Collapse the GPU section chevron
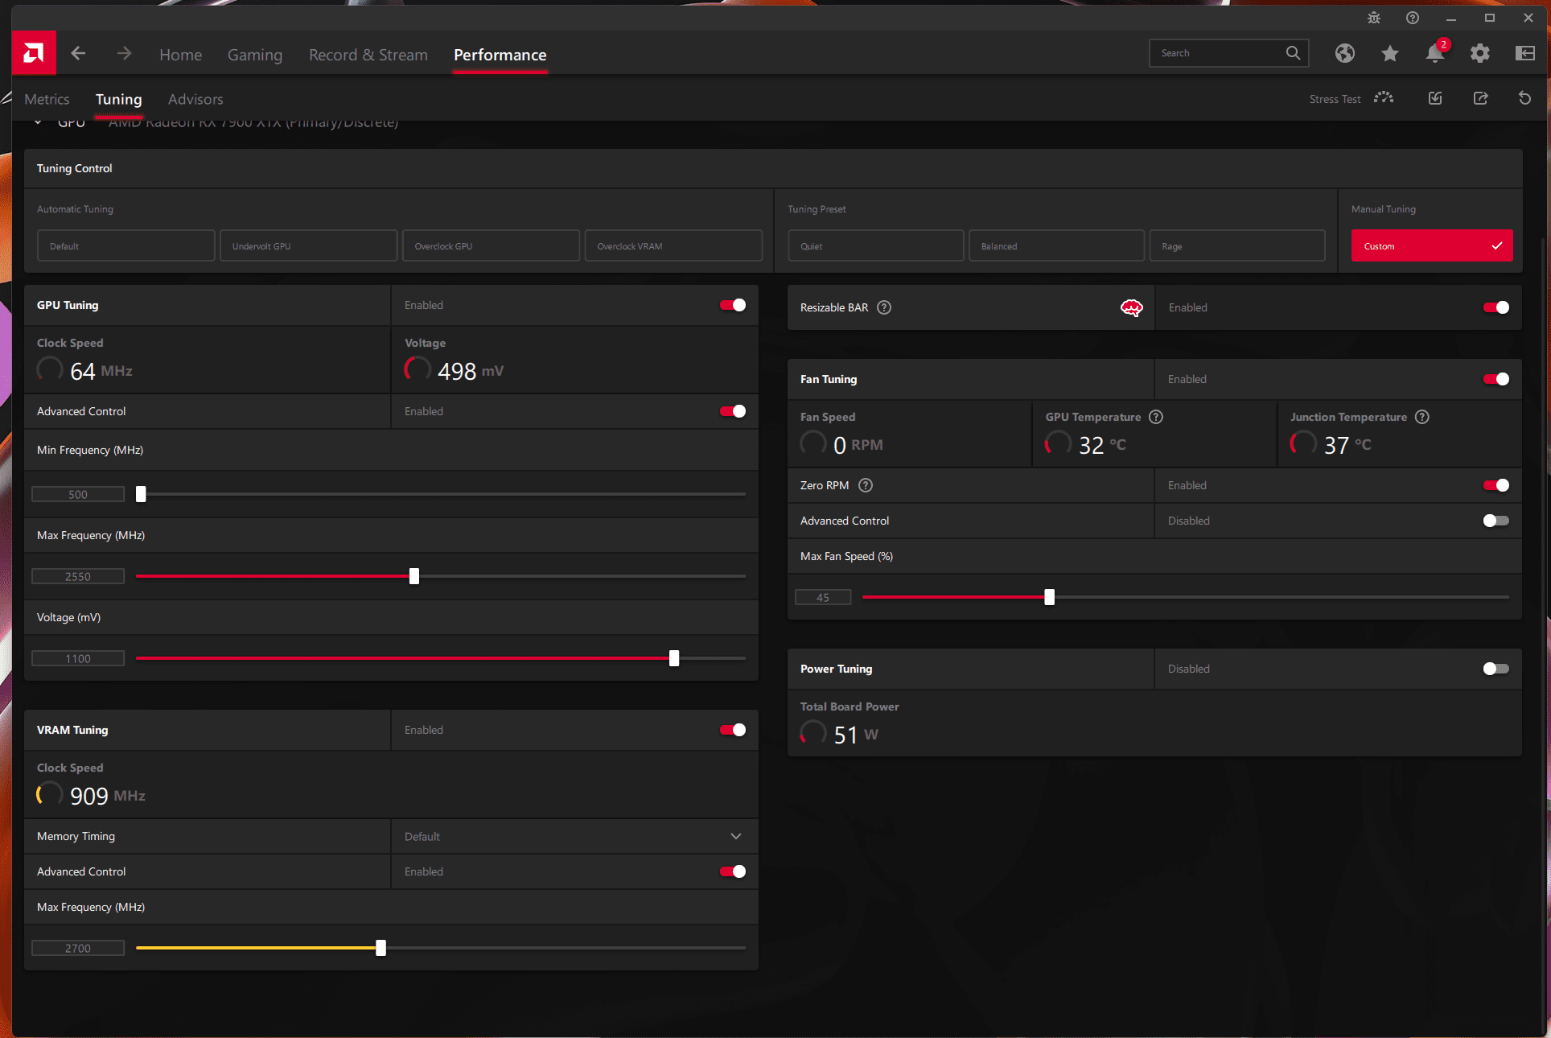Viewport: 1551px width, 1038px height. click(38, 122)
